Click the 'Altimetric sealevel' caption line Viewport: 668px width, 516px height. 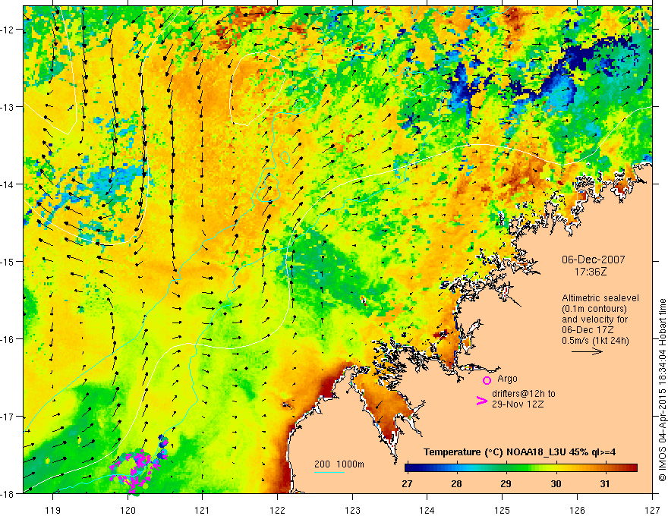click(600, 298)
